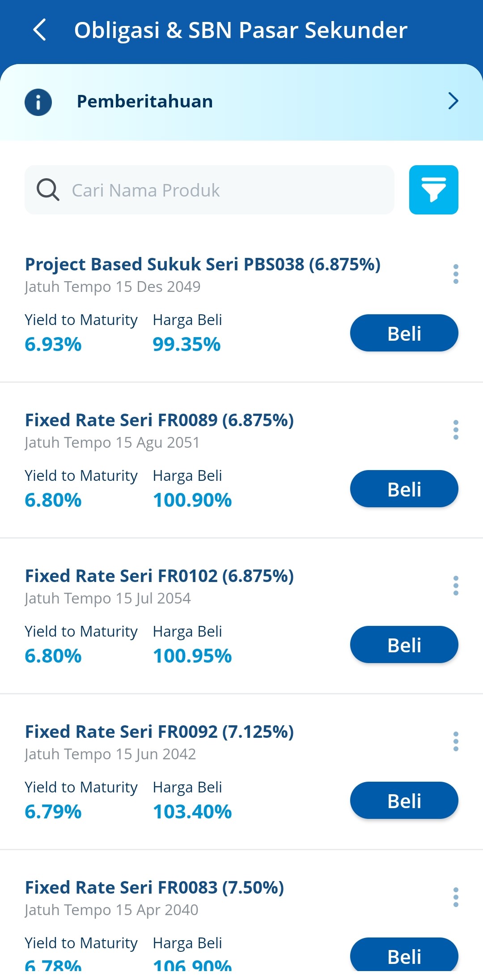Open three-dot menu for FR0092

(x=456, y=741)
